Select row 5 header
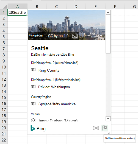Screen dimensions: 138x144 pyautogui.click(x=4, y=36)
